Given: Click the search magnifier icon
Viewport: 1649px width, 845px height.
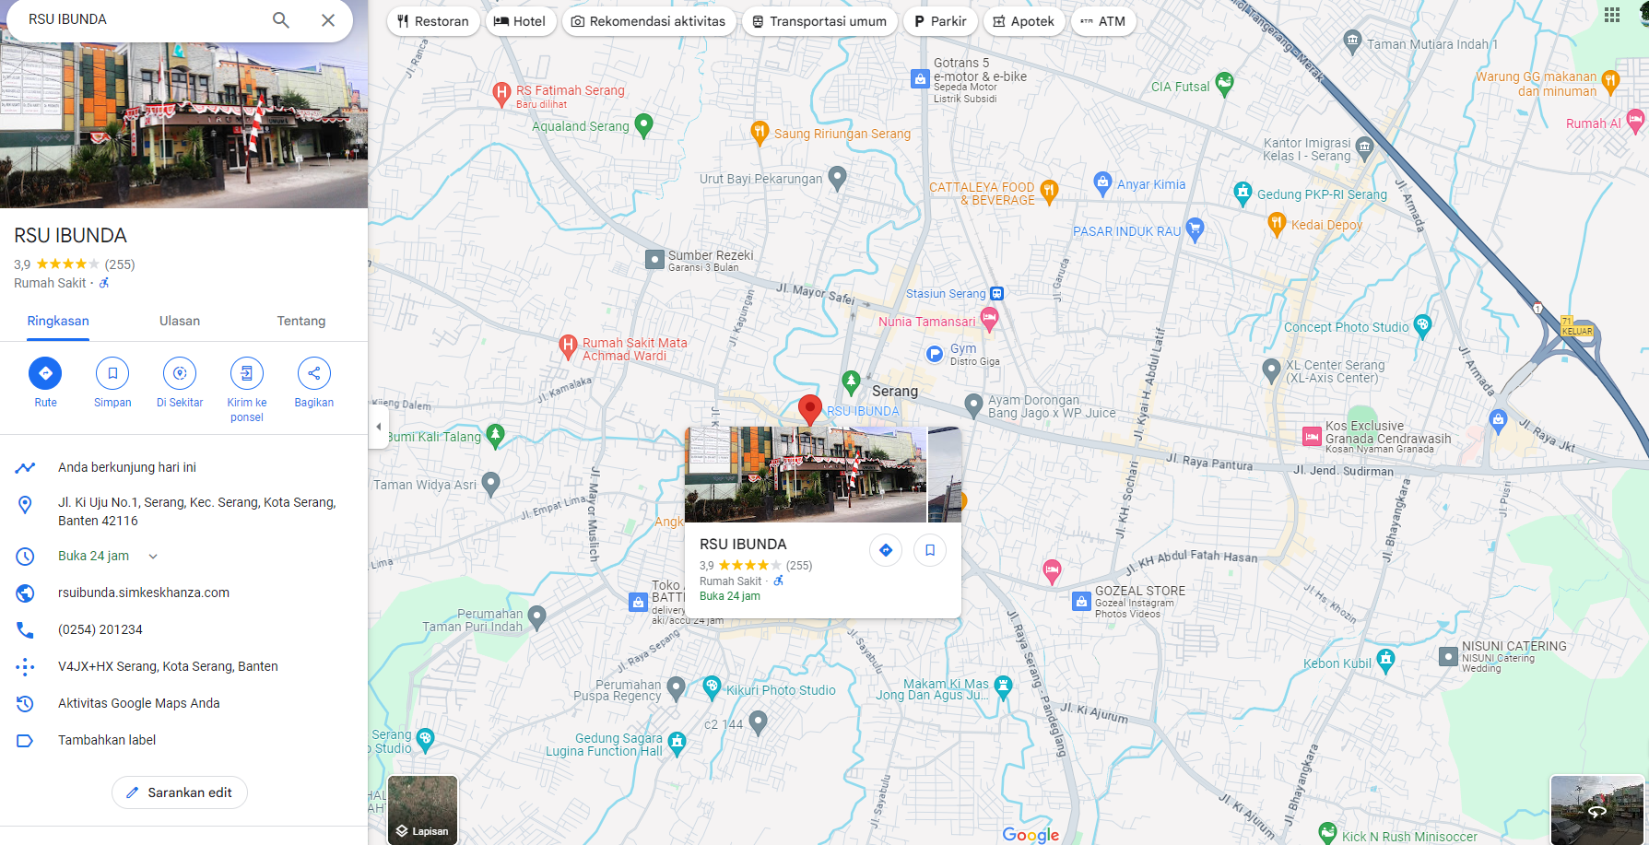Looking at the screenshot, I should [x=281, y=19].
